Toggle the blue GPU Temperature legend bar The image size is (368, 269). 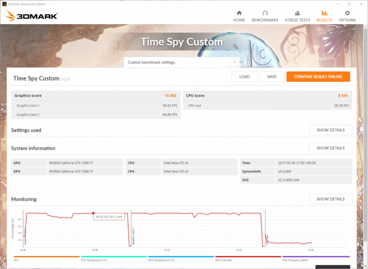(x=181, y=256)
